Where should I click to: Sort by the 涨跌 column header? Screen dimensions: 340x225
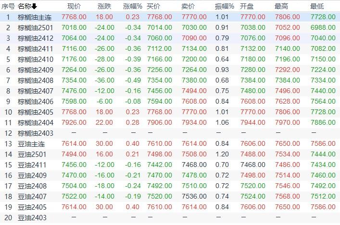[x=104, y=6]
